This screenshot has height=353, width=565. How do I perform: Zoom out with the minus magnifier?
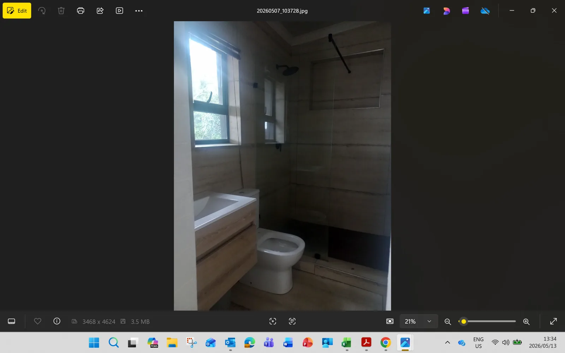(x=447, y=321)
